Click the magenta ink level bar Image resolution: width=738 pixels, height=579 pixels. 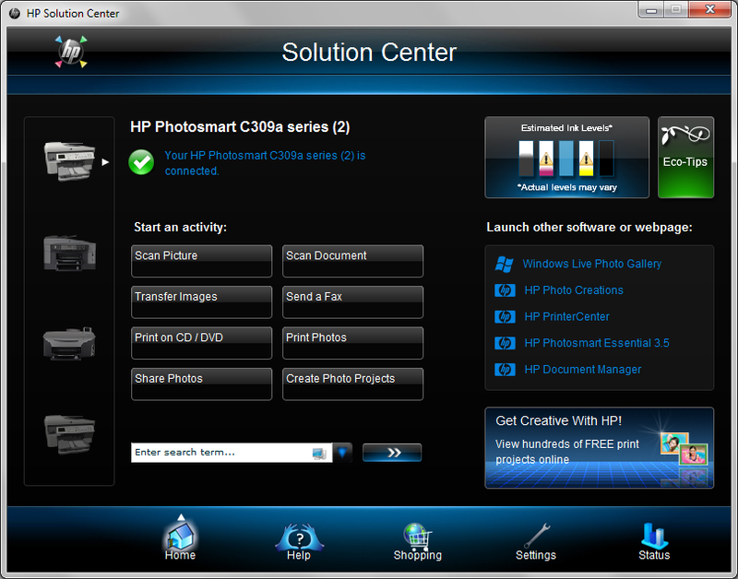546,159
